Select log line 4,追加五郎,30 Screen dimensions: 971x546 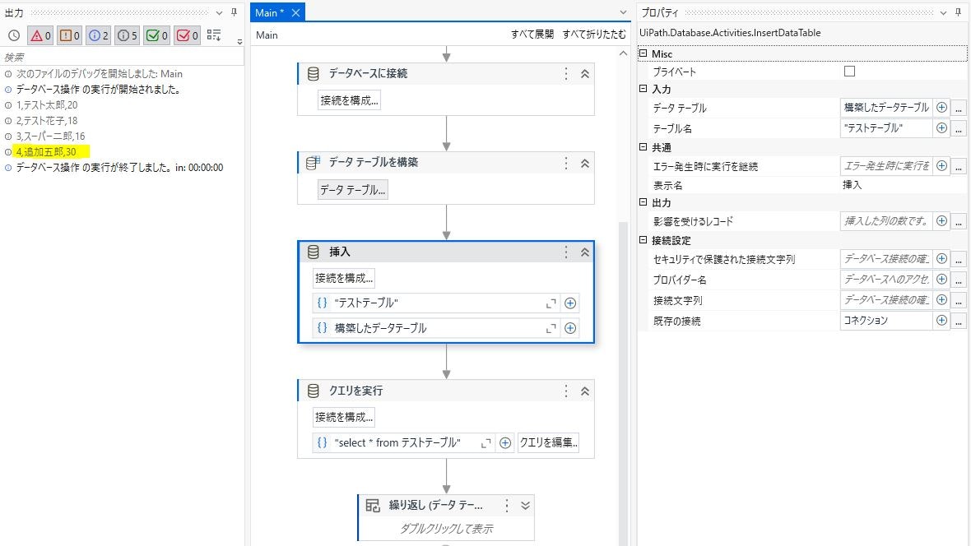(46, 151)
